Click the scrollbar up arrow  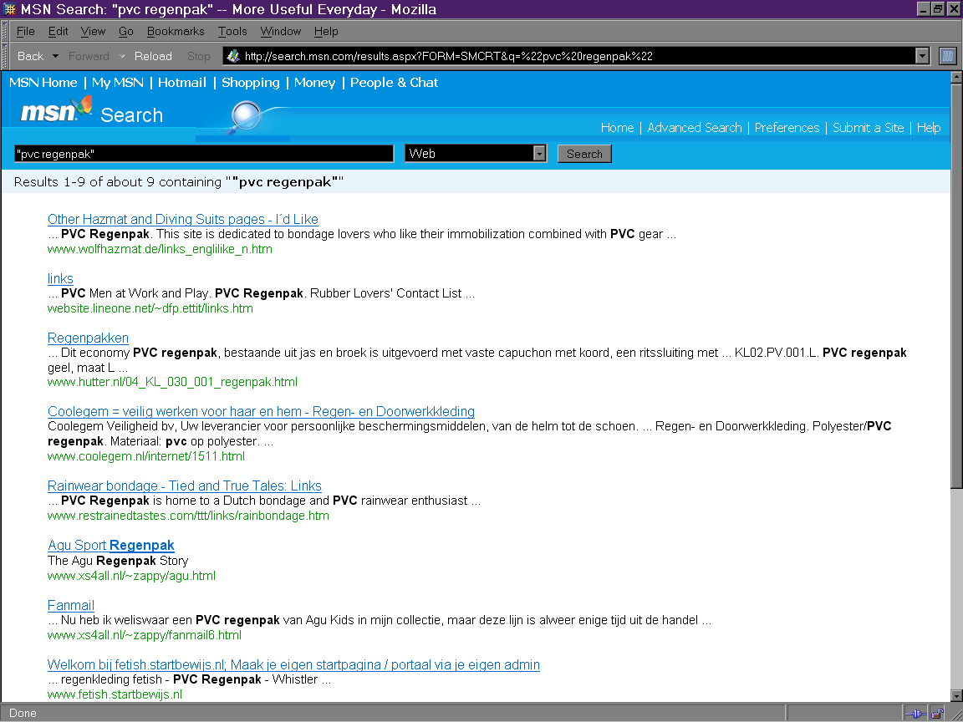(x=956, y=78)
